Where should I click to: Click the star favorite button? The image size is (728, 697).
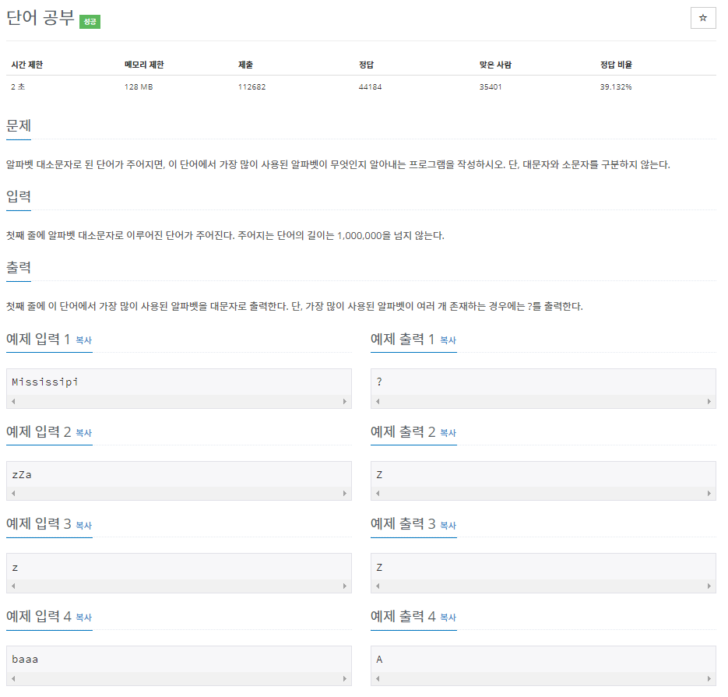[703, 18]
